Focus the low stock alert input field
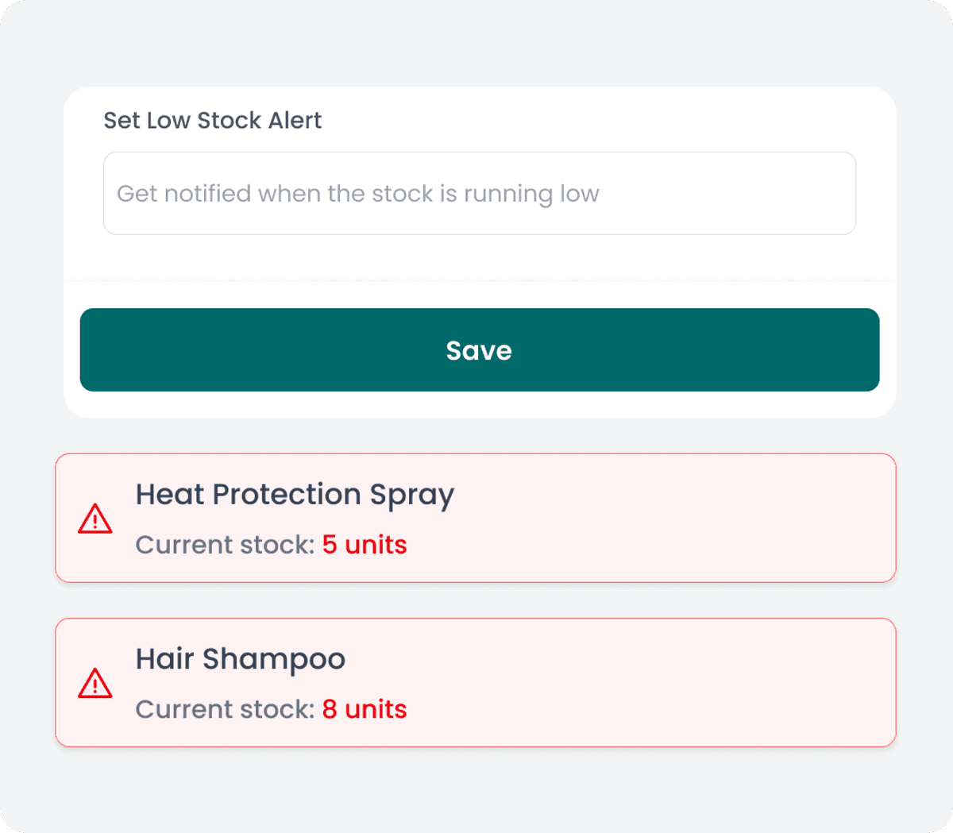Viewport: 953px width, 833px height. click(x=479, y=193)
